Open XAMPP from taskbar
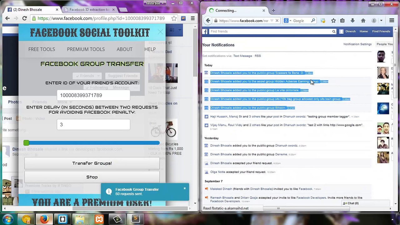The width and height of the screenshot is (400, 225). (x=99, y=219)
